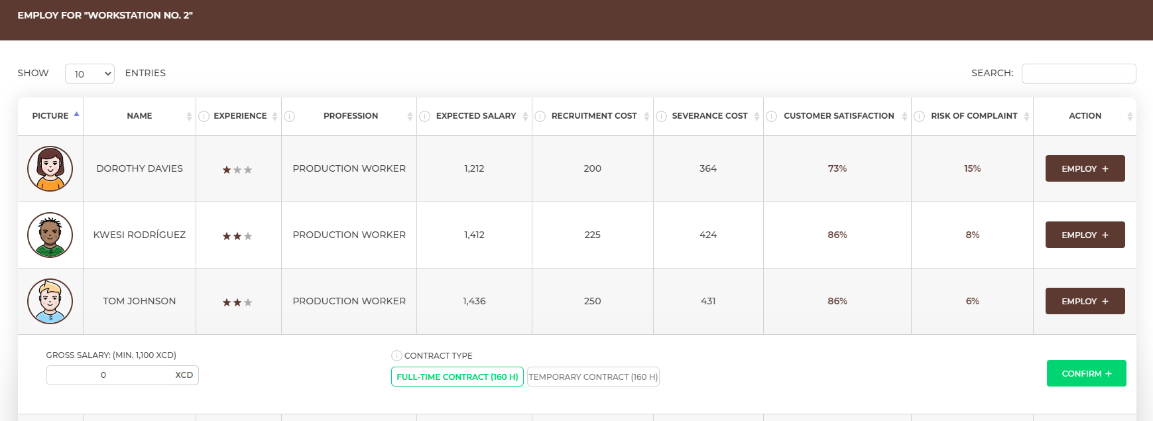1153x421 pixels.
Task: Select Temporary Contract (160 H) option
Action: tap(593, 377)
